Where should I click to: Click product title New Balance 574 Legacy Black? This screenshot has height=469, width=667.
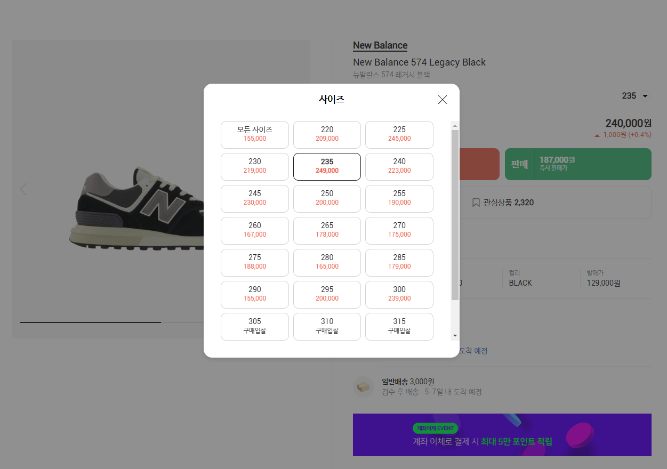click(x=419, y=62)
